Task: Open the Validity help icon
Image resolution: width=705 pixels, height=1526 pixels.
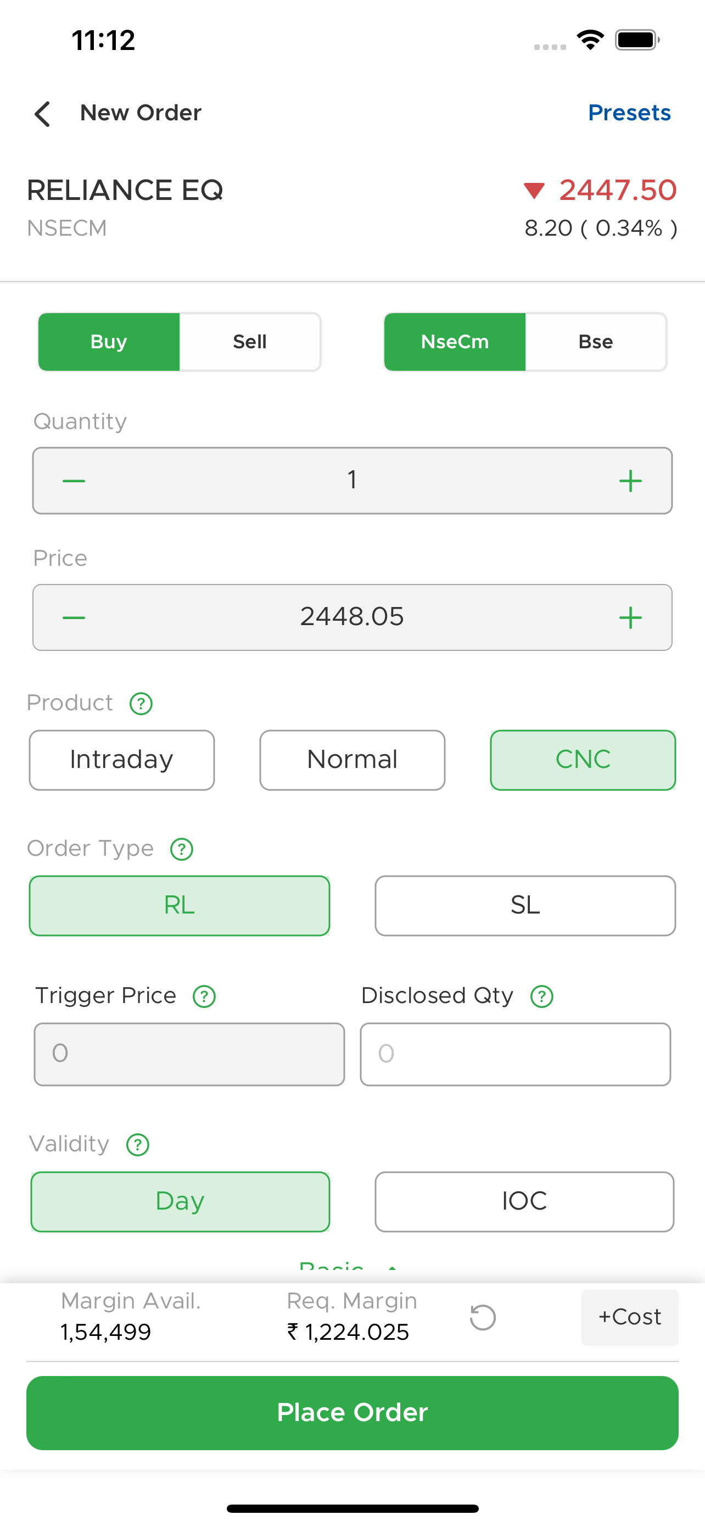Action: coord(138,1145)
